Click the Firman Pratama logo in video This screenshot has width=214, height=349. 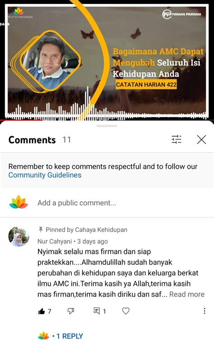181,14
